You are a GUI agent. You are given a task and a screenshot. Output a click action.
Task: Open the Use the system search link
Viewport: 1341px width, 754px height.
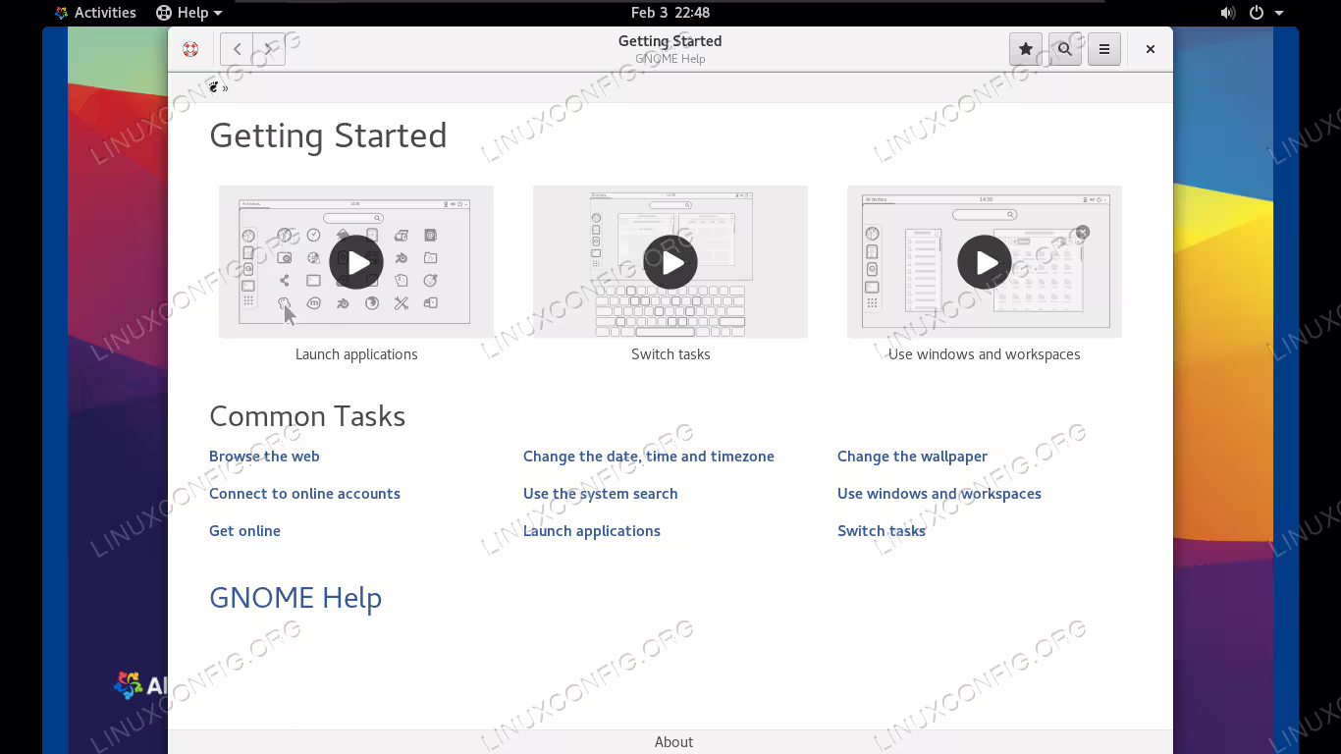pos(601,494)
